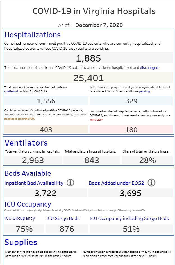
Task: Click the info icon beside Beds Added under EO52
Action: [151, 183]
